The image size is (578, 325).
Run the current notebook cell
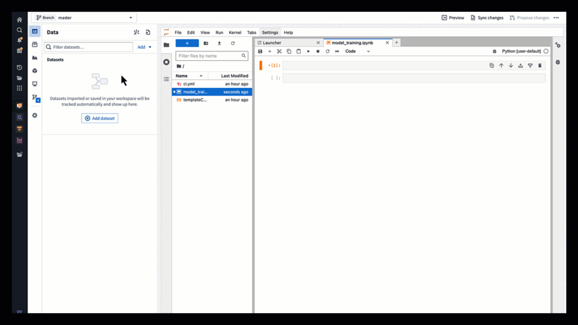point(308,51)
